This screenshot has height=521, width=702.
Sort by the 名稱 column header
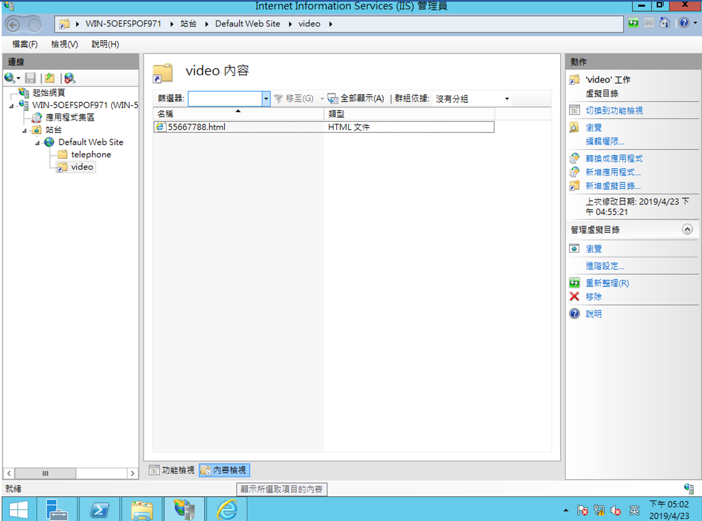tap(238, 113)
